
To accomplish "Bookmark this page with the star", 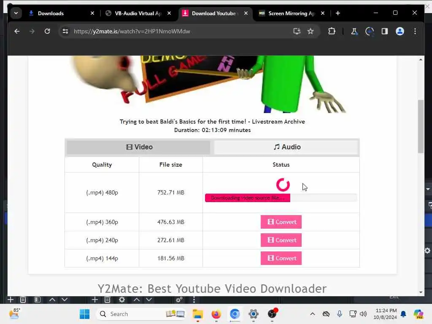I will [310, 31].
